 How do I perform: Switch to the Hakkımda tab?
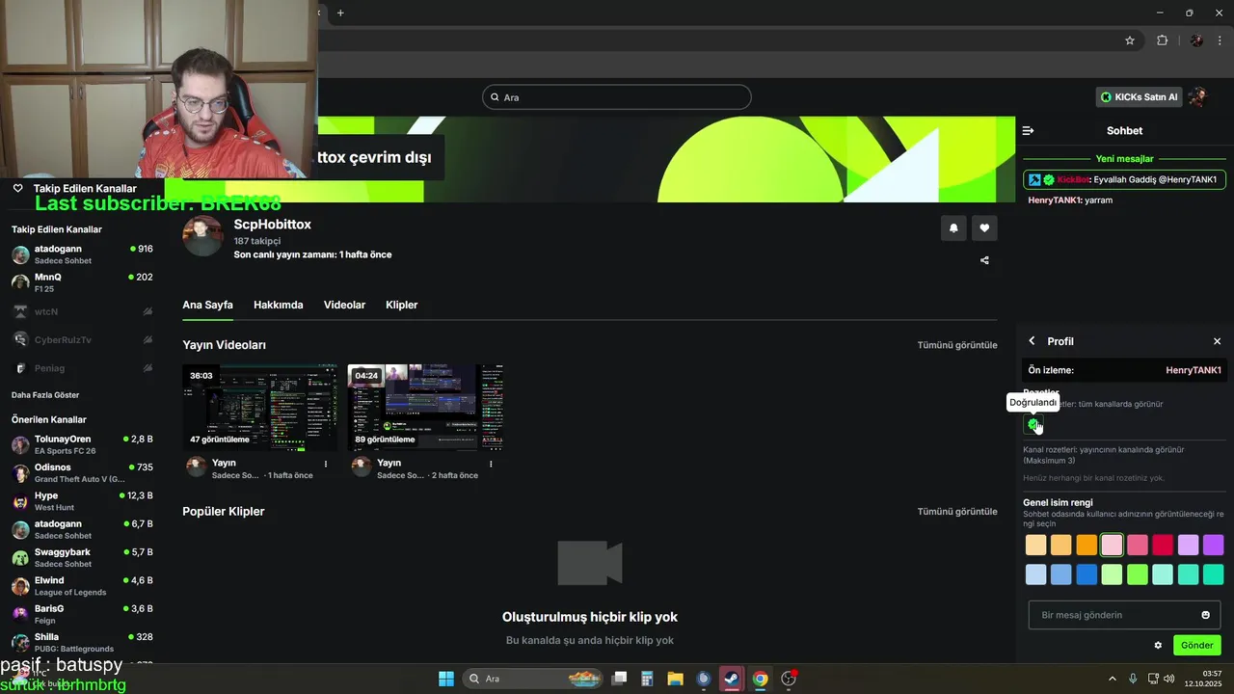278,305
